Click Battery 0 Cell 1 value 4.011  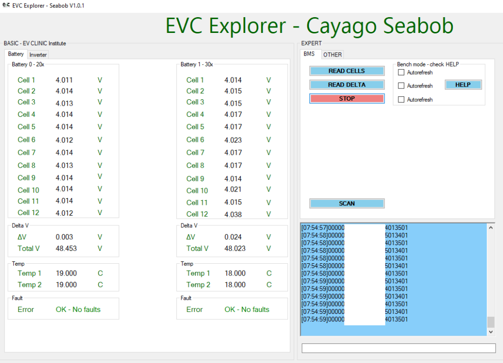(64, 80)
